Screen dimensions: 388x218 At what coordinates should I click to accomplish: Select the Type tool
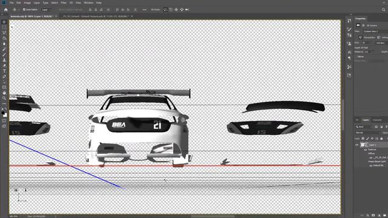[4, 71]
